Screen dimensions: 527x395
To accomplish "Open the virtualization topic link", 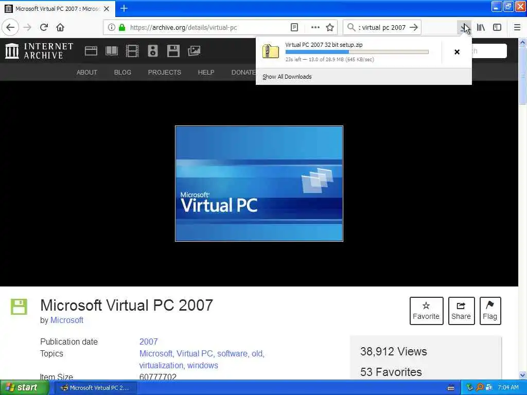I will point(162,366).
